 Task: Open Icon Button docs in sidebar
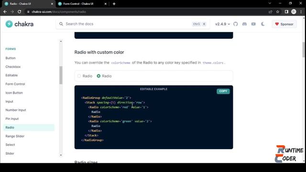tap(14, 93)
